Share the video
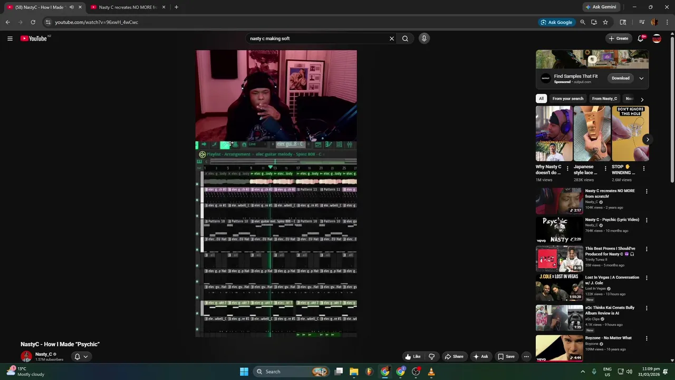The image size is (675, 380). point(454,356)
